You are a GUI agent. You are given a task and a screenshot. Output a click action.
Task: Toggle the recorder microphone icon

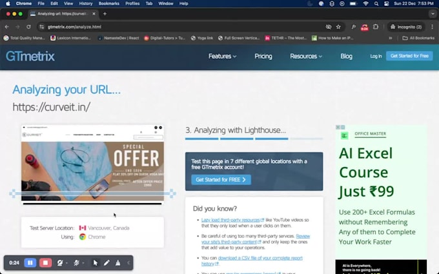pyautogui.click(x=76, y=263)
